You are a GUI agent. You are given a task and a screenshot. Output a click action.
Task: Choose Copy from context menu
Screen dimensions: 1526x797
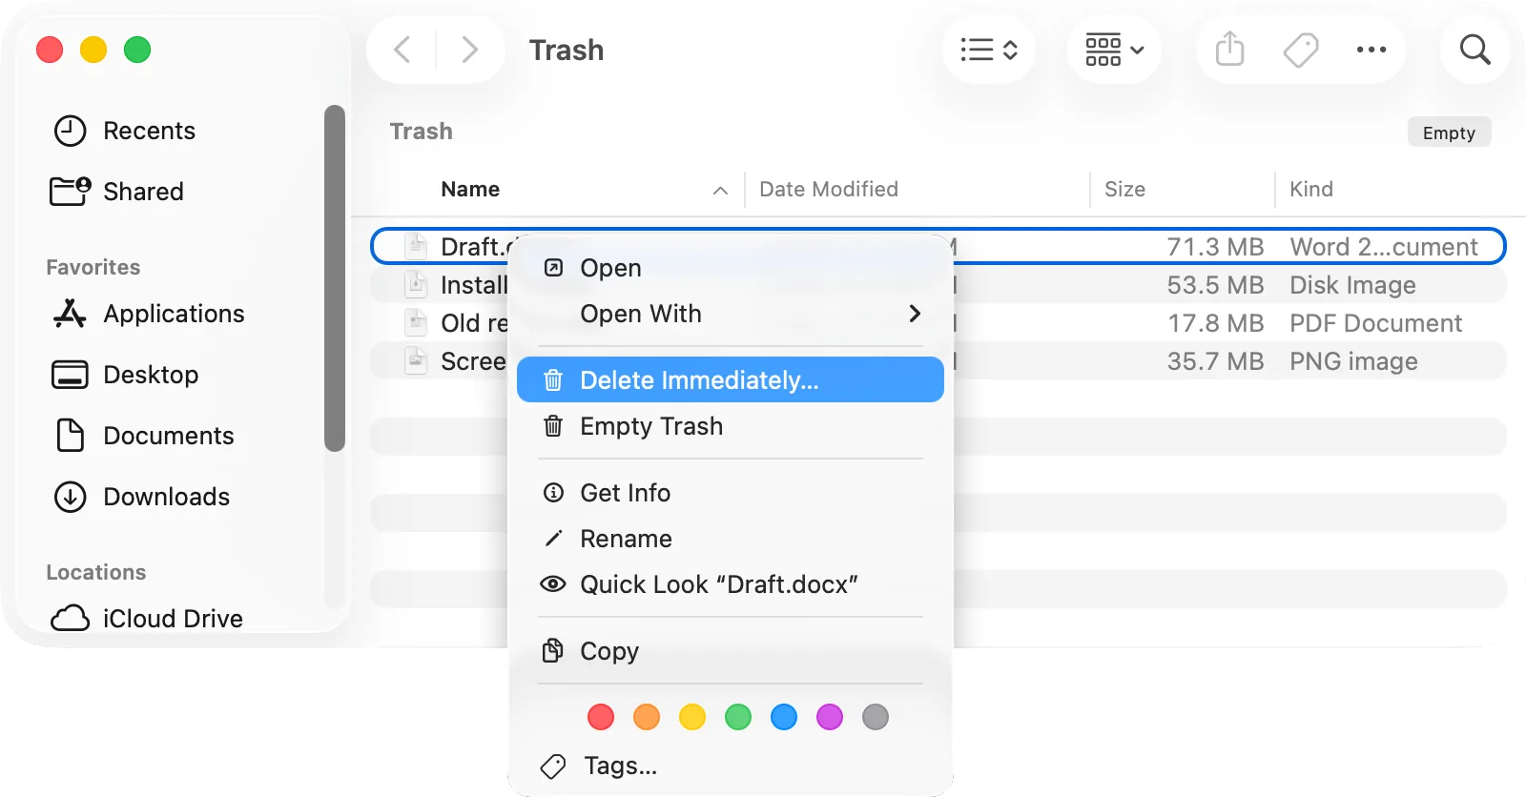731,651
